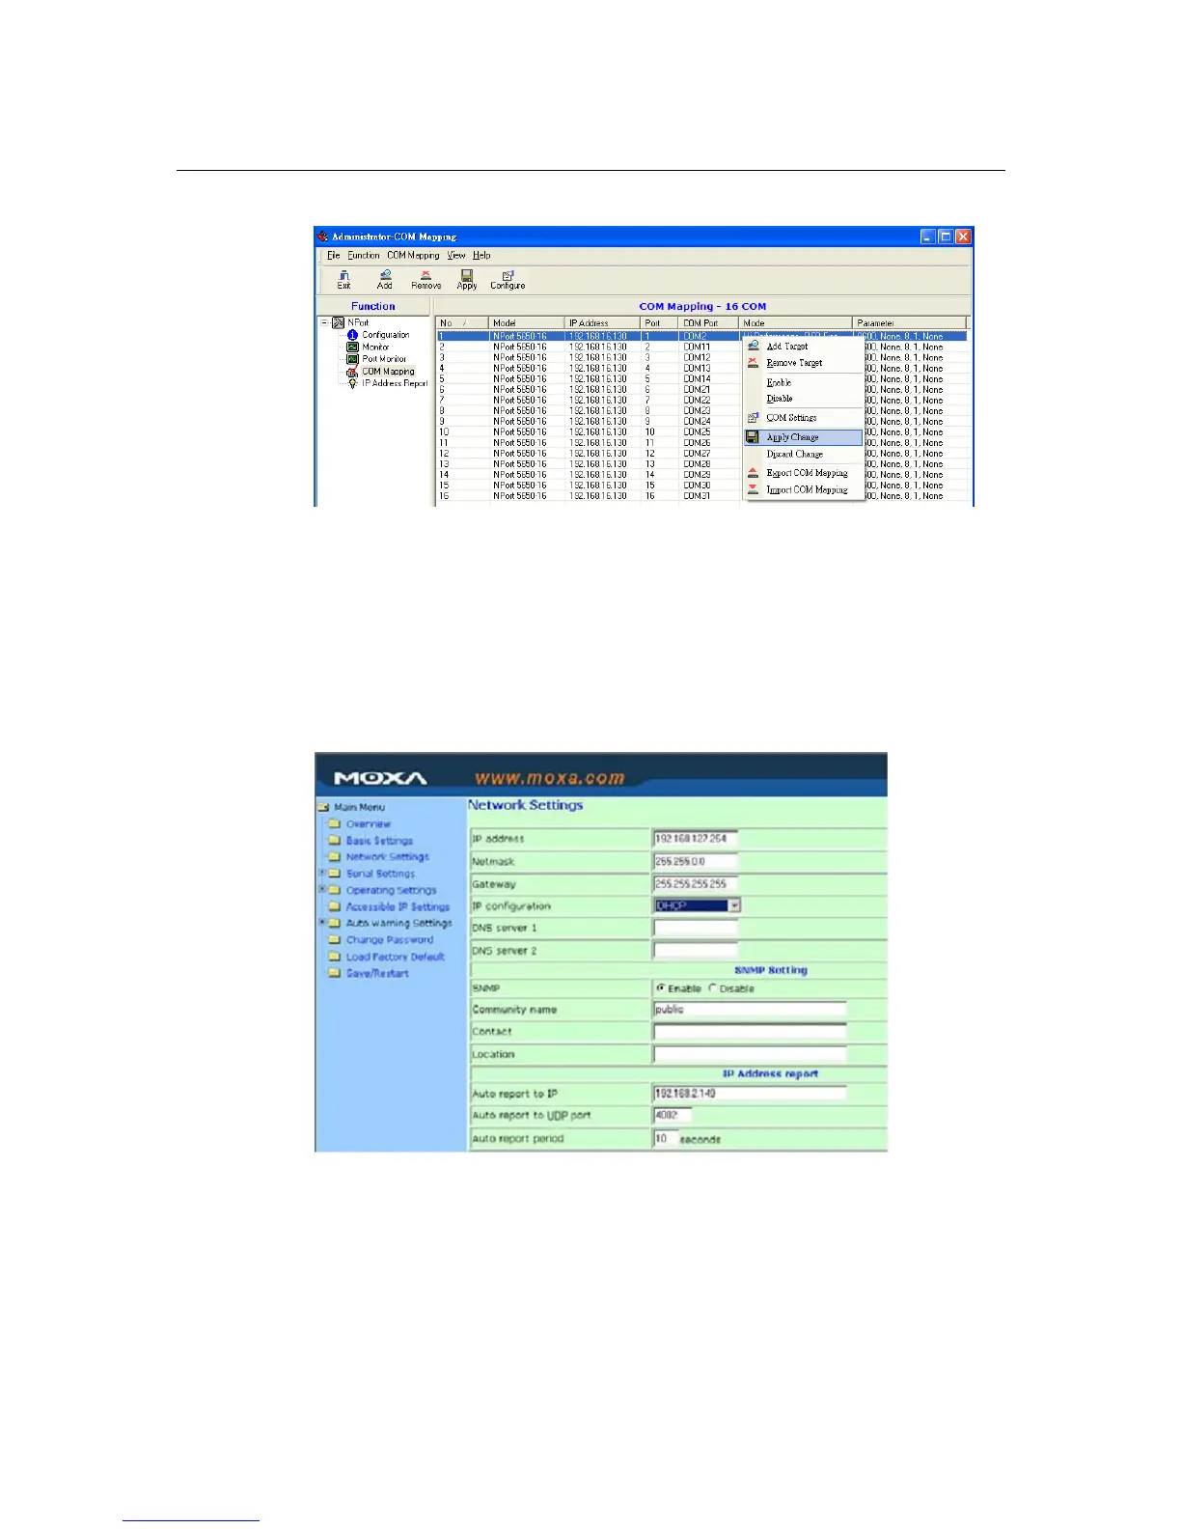Image resolution: width=1181 pixels, height=1529 pixels.
Task: Click the Gateway input field
Action: 696,883
